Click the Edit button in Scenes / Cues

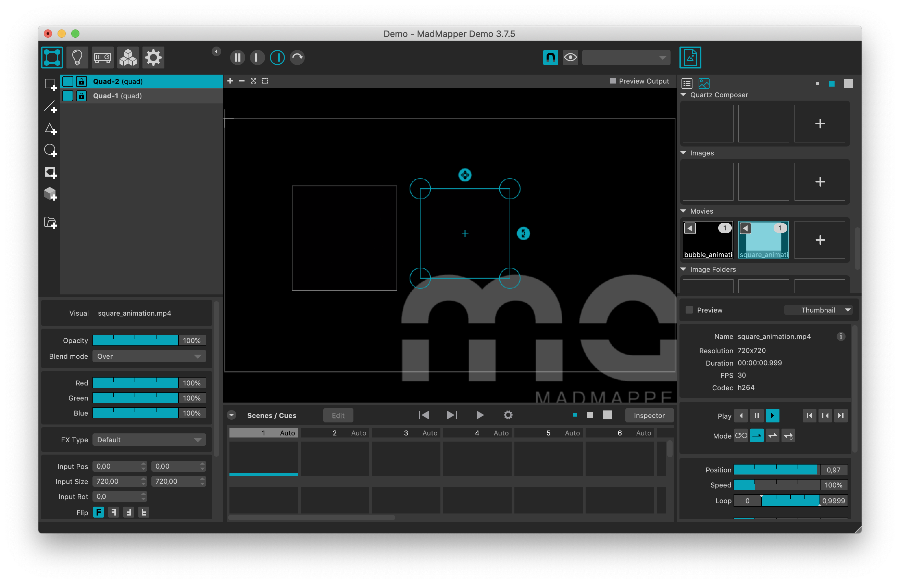point(338,416)
